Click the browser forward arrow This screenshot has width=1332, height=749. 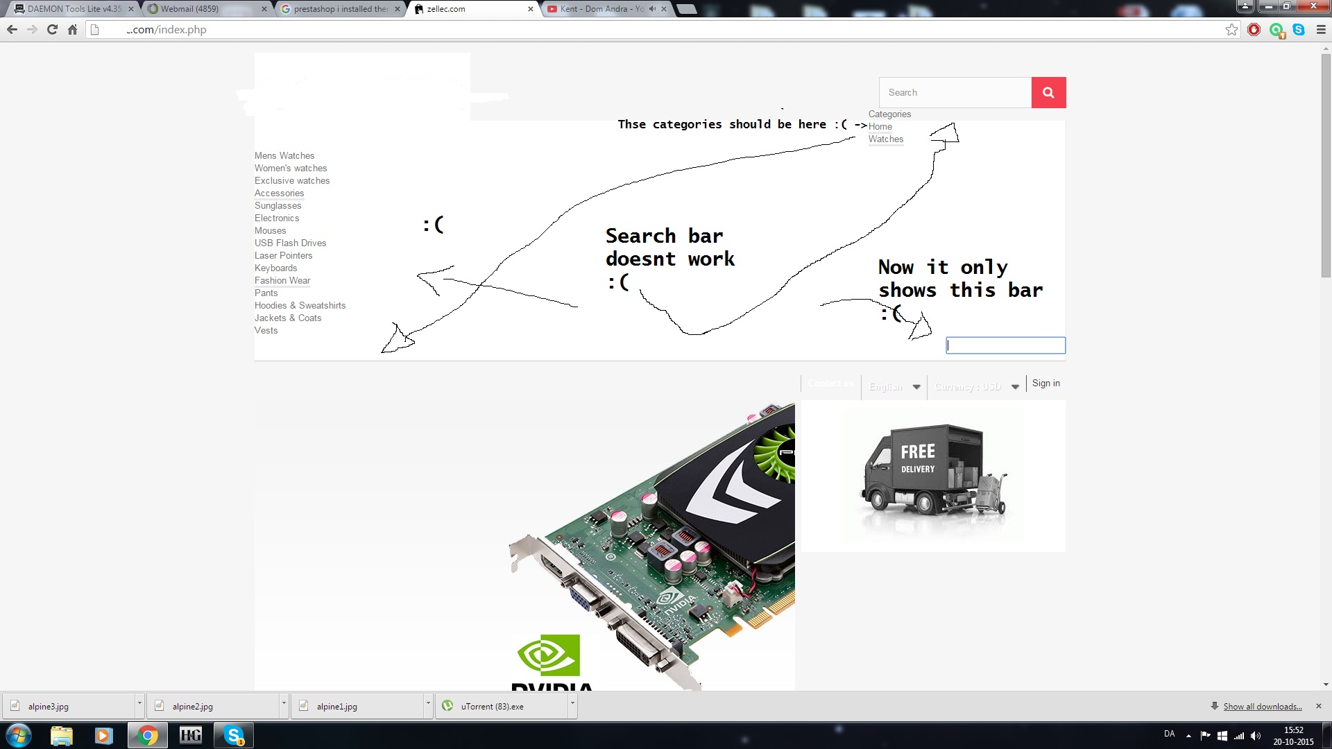coord(32,30)
